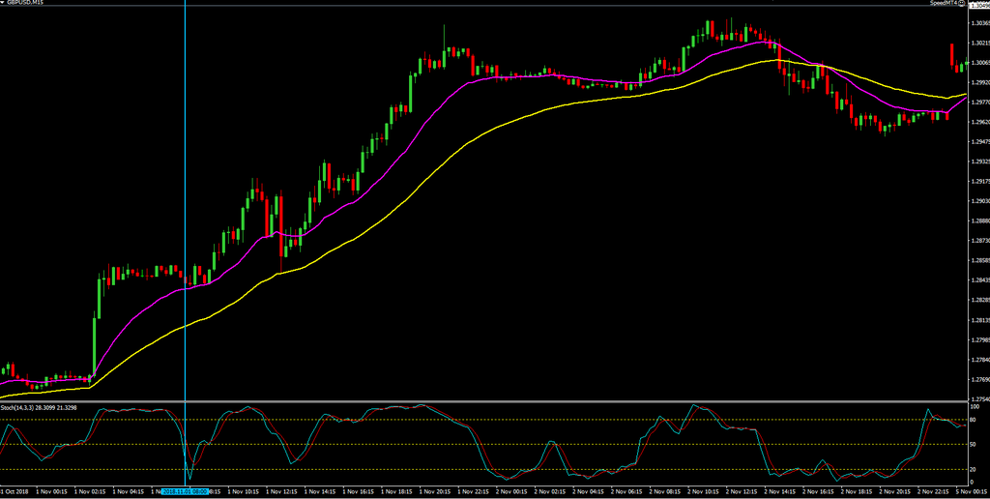Click the 2 Nov 22:15 time axis label

point(933,491)
